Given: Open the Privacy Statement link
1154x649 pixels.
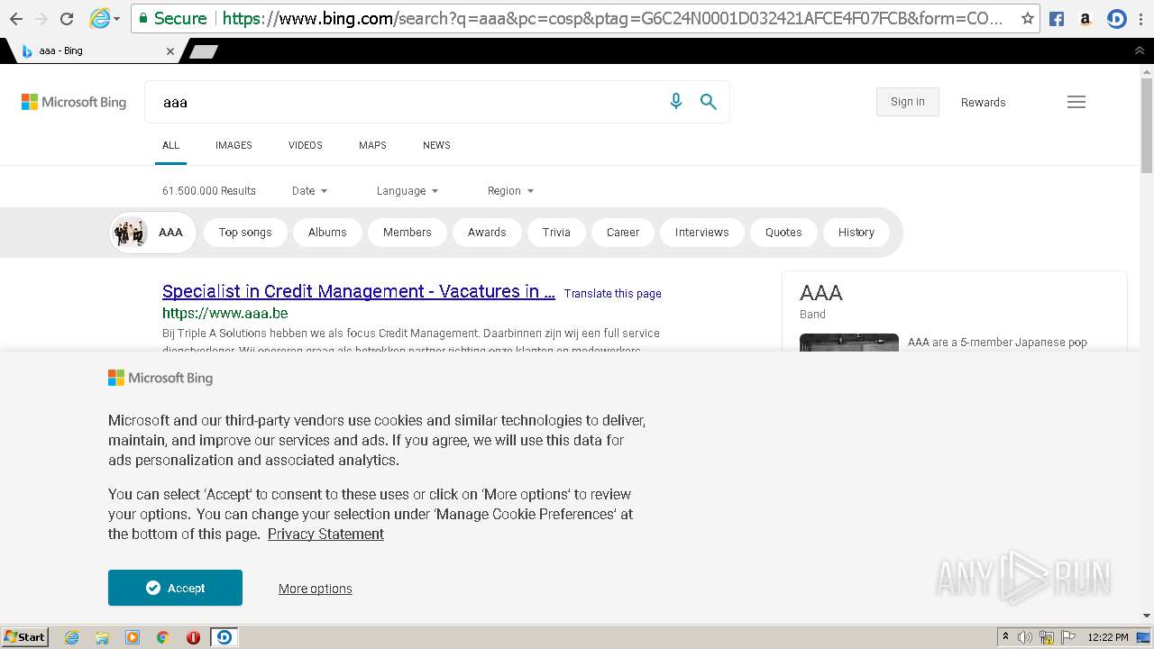Looking at the screenshot, I should click(325, 534).
